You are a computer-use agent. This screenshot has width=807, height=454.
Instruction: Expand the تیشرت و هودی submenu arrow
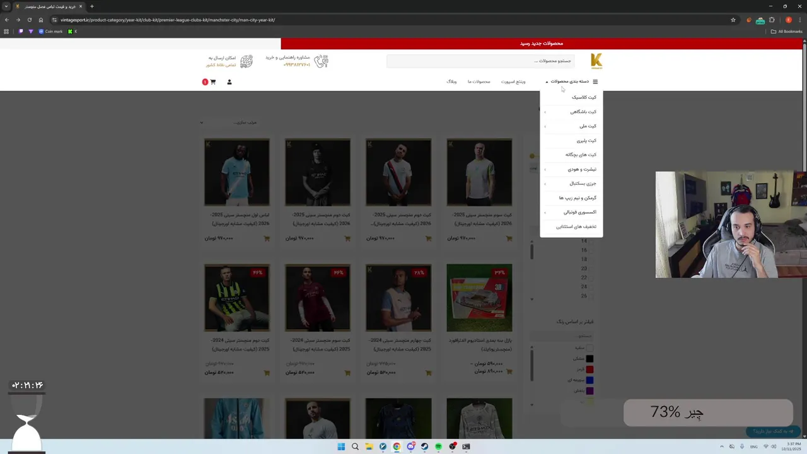(x=545, y=170)
